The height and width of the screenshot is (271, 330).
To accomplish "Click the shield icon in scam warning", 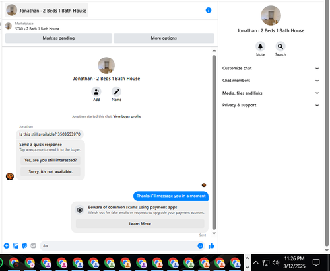I will 80,210.
